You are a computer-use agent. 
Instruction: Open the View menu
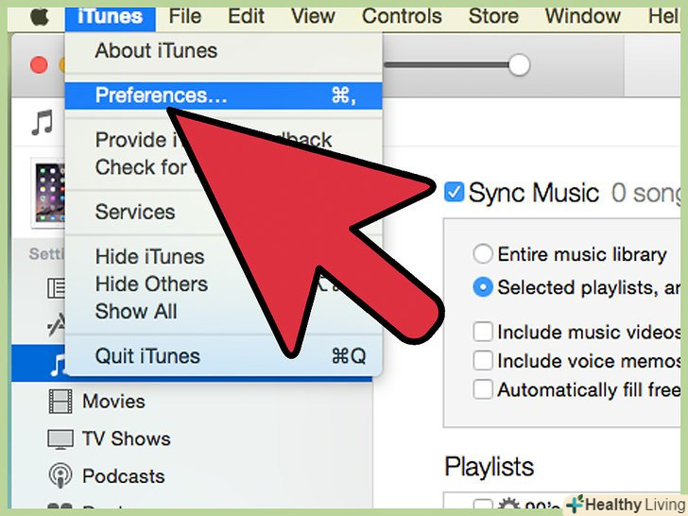coord(313,17)
